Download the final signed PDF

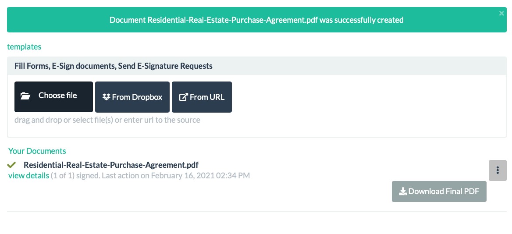point(439,191)
